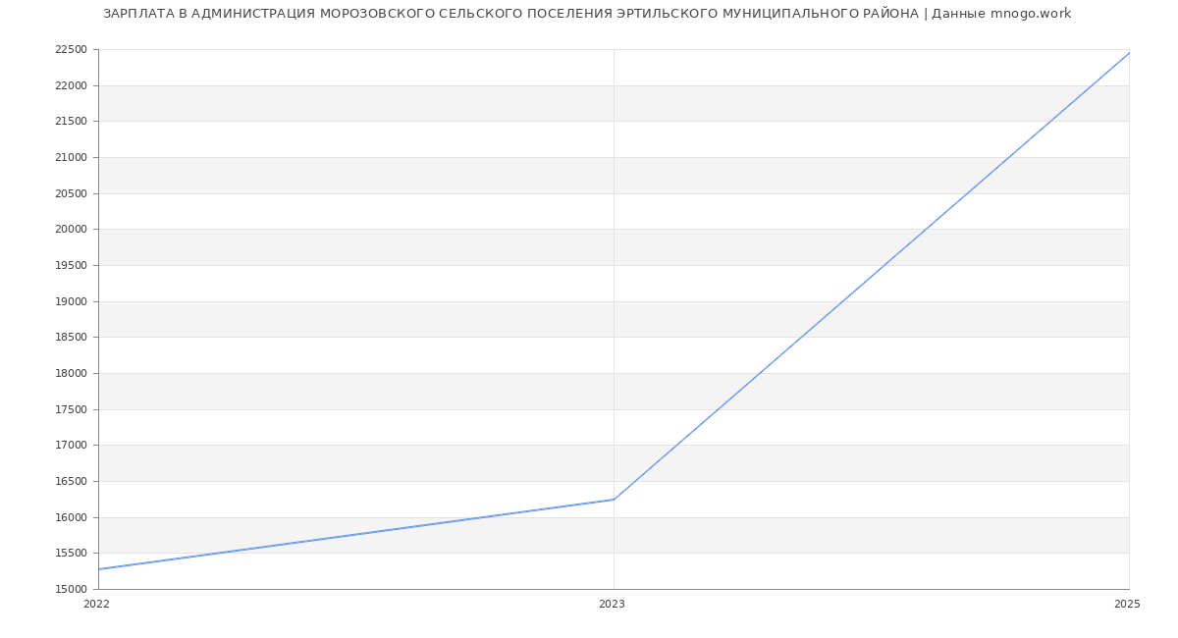Screen dimensions: 1178x638
Task: Click the 17500 y-axis label
Action: [x=72, y=410]
